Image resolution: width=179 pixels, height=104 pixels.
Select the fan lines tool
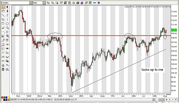3,28
